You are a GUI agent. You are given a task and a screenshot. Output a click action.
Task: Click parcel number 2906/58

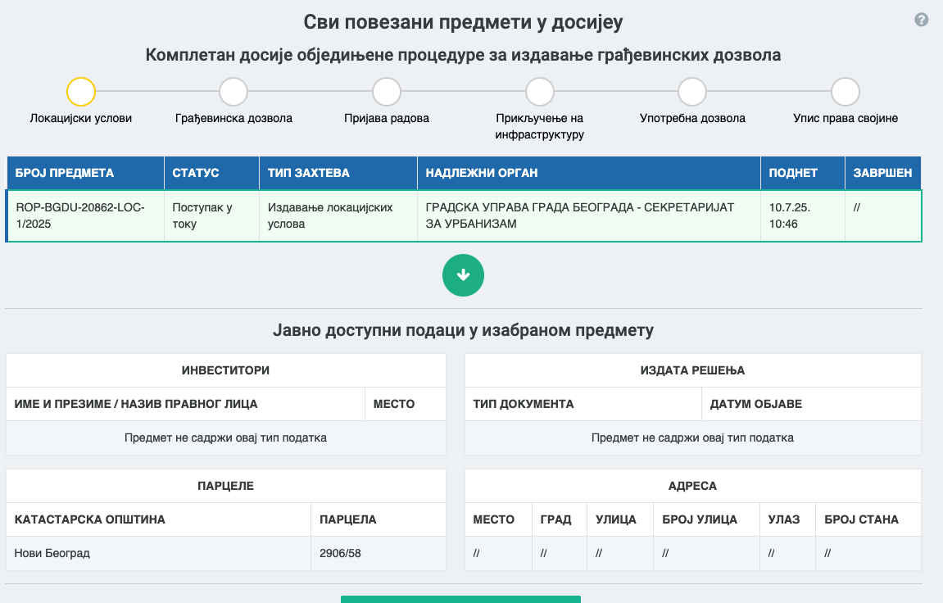click(340, 553)
